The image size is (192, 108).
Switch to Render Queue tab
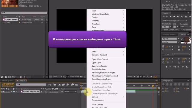point(7,81)
